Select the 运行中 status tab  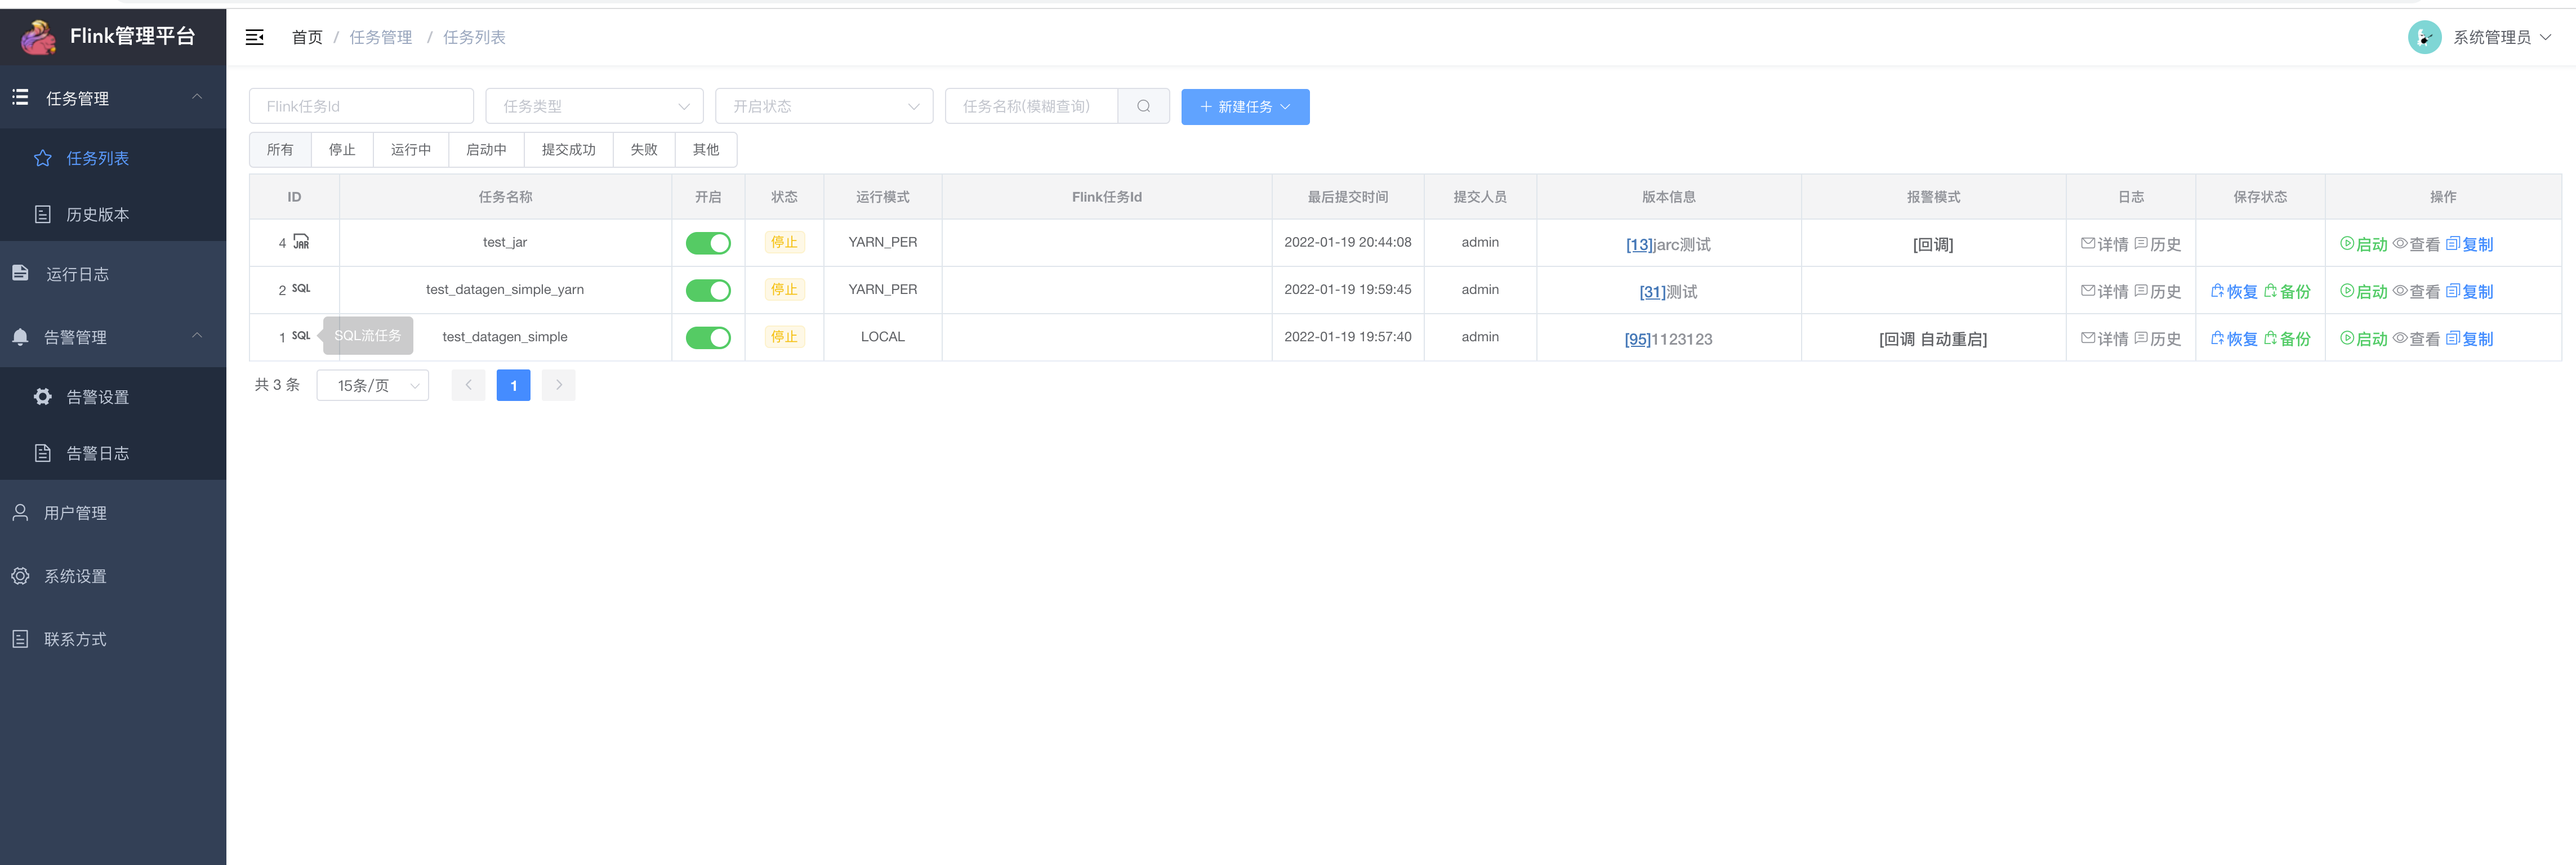click(411, 149)
